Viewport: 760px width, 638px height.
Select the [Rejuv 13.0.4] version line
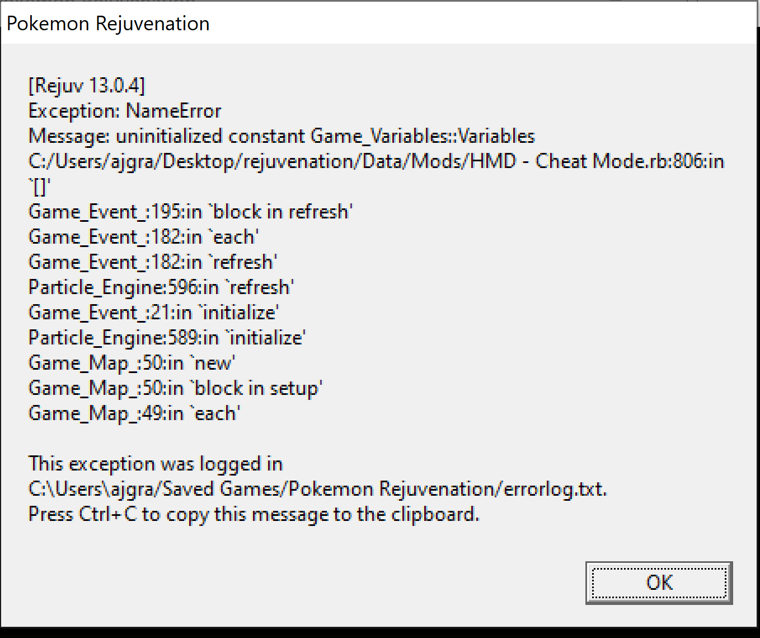coord(87,86)
